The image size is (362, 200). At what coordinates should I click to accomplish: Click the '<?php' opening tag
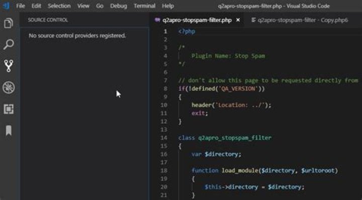tap(187, 31)
